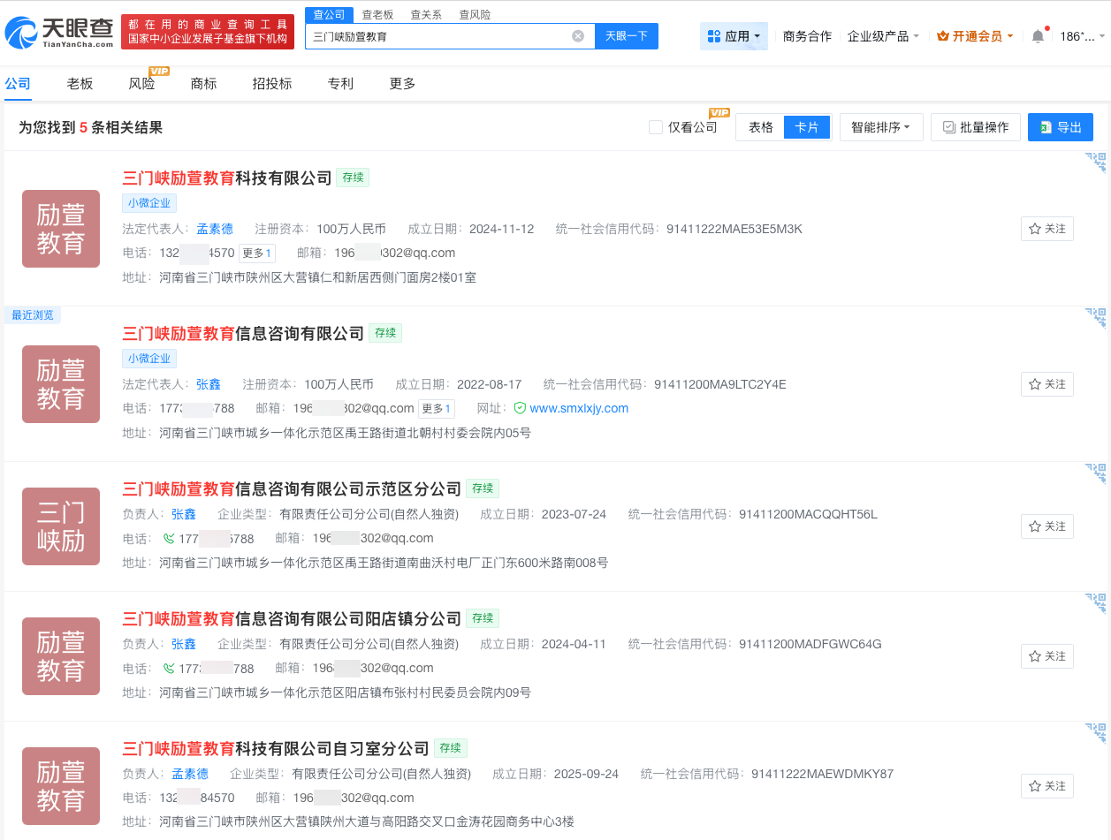Click the crown icon of 开通会员
The image size is (1111, 840).
(x=942, y=36)
